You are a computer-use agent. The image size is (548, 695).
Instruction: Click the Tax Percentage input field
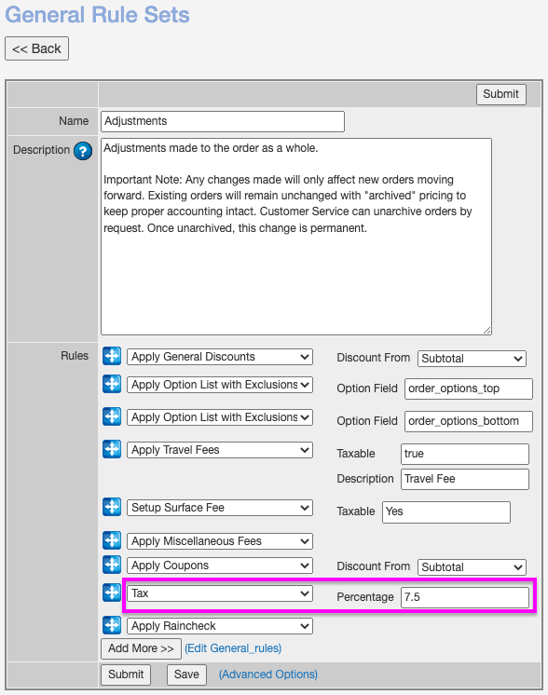[465, 597]
